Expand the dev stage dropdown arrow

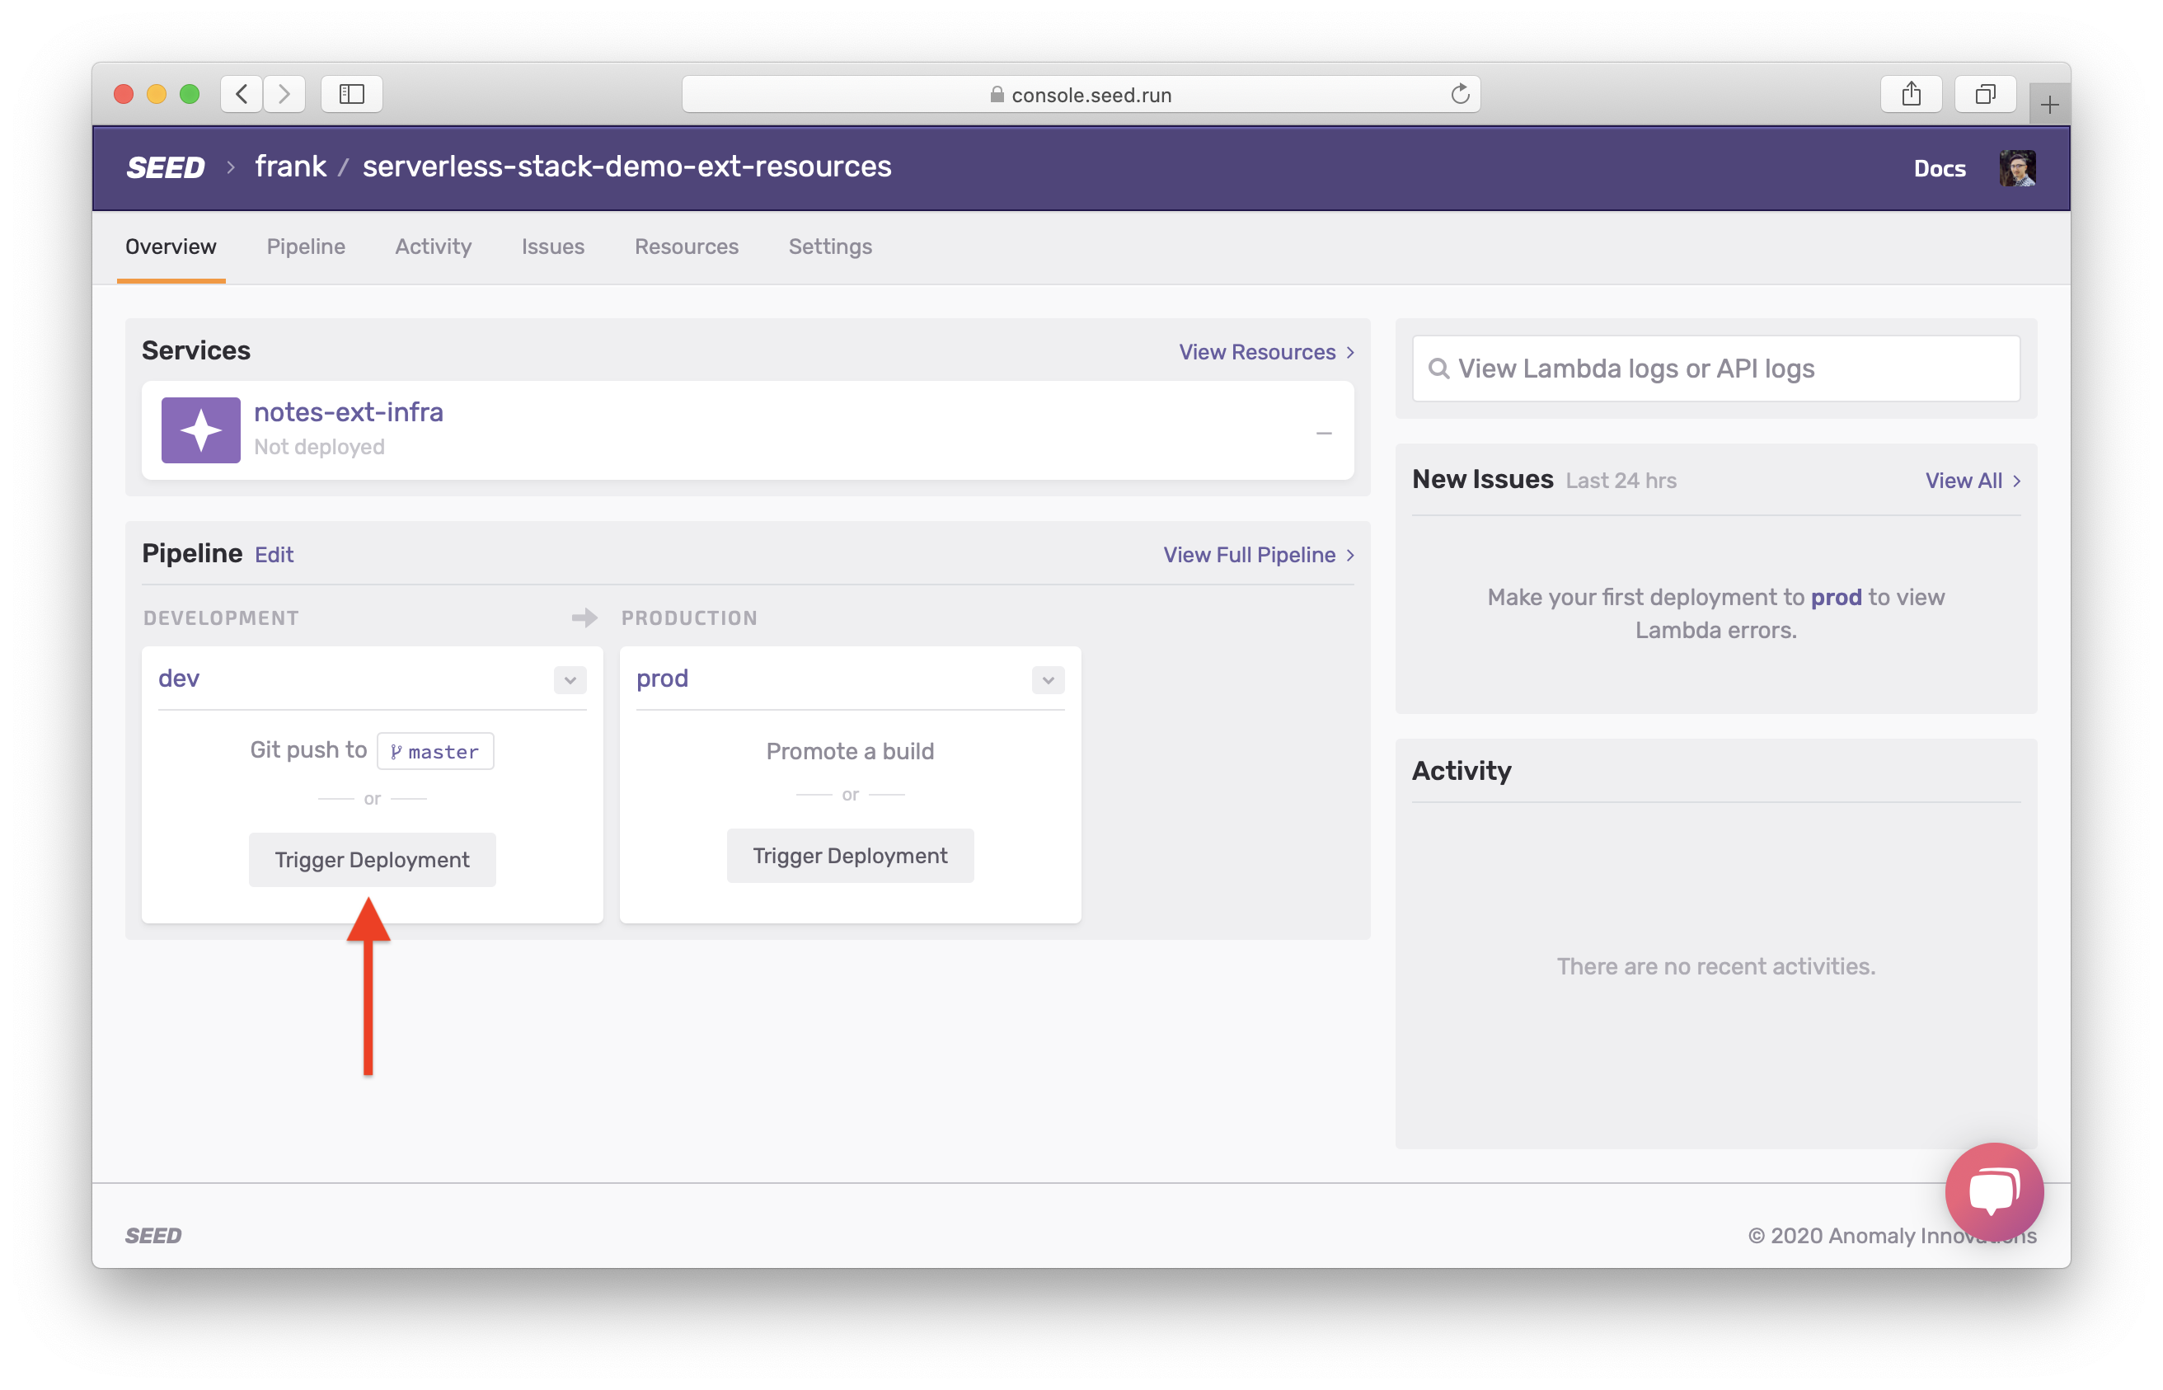(570, 679)
